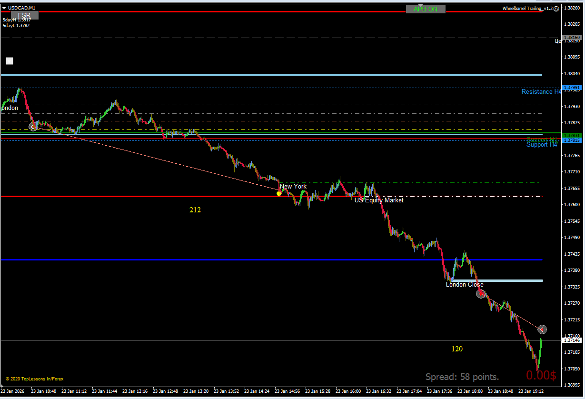This screenshot has width=585, height=399.
Task: Click the chart shift triangle above APB ON
Action: point(420,4)
